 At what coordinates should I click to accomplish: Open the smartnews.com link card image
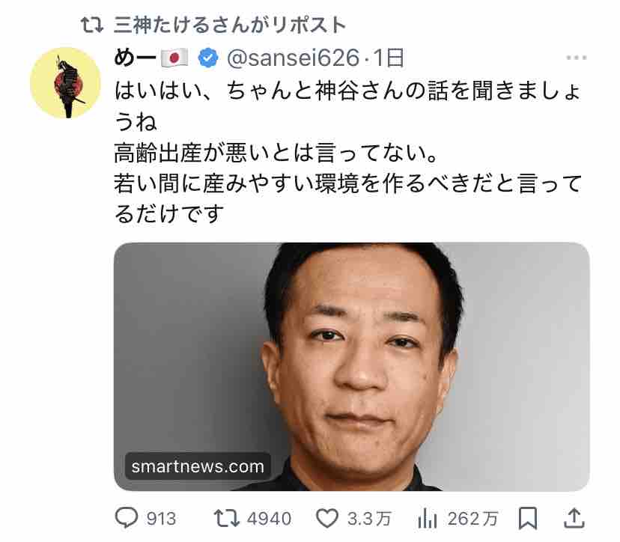tap(351, 367)
